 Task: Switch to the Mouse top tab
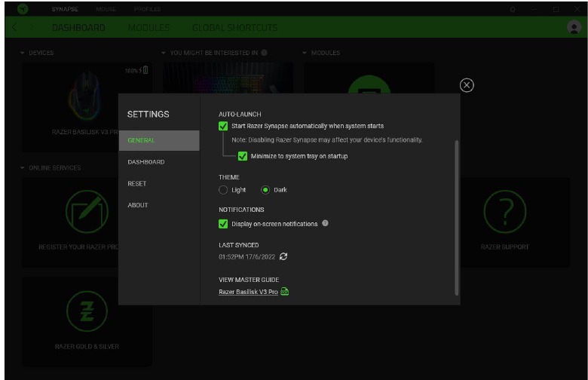tap(106, 9)
